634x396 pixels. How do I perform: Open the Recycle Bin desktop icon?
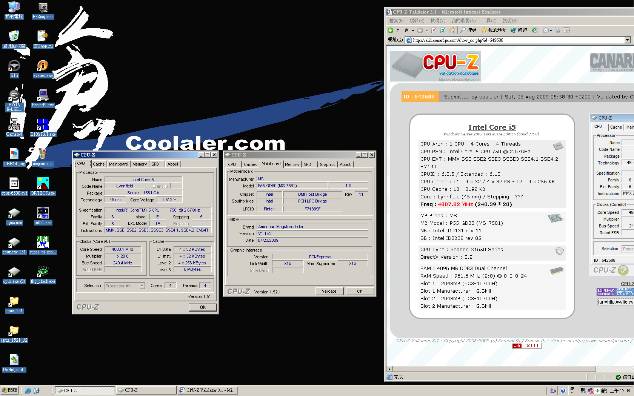point(14,40)
